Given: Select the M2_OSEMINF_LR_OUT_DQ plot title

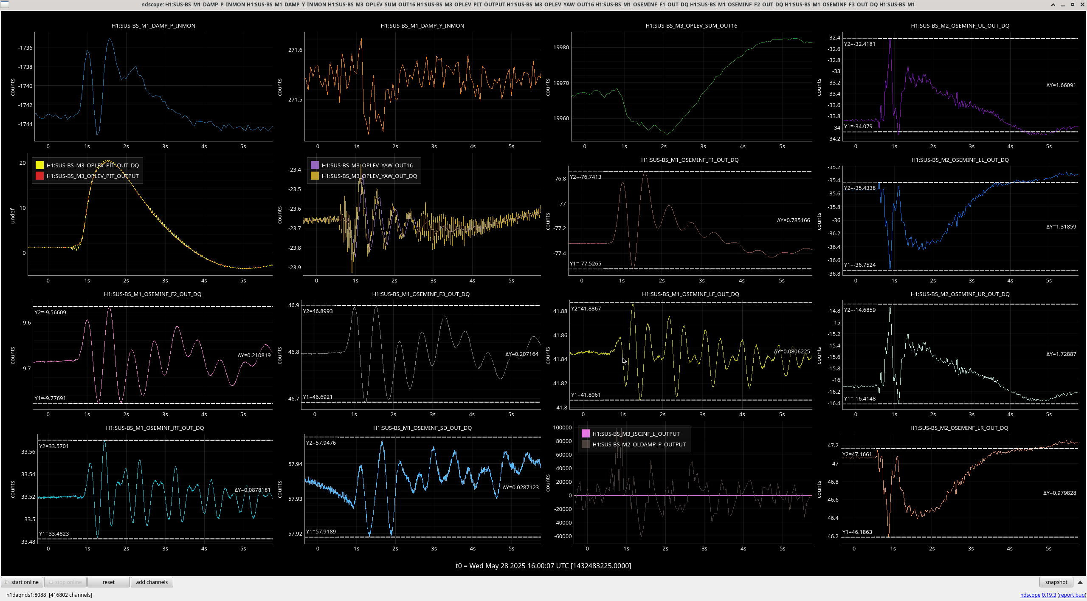Looking at the screenshot, I should tap(959, 428).
